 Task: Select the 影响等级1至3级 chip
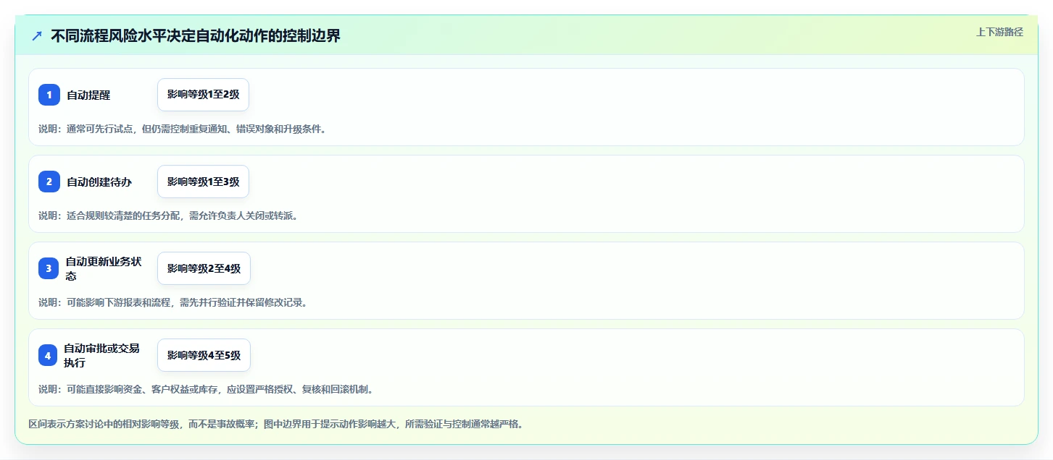tap(203, 182)
